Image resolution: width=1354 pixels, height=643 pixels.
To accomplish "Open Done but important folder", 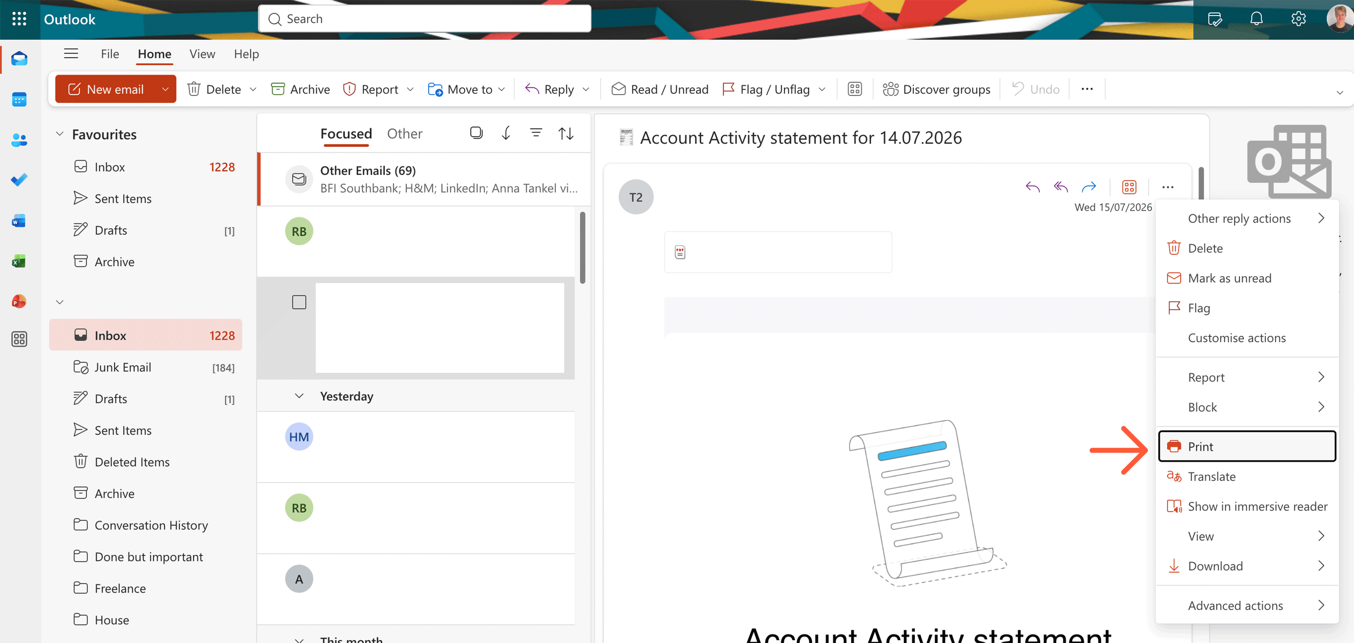I will [x=146, y=556].
